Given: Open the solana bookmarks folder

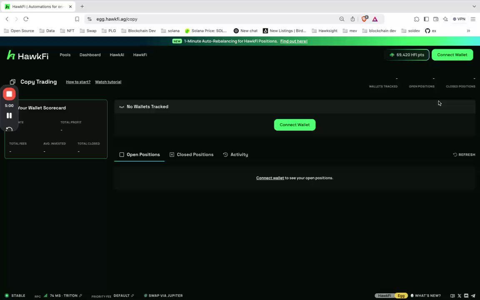Looking at the screenshot, I should point(170,30).
